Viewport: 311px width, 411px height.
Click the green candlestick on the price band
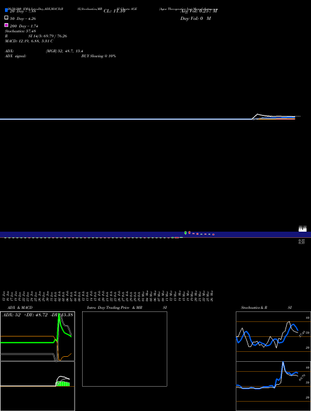185,233
